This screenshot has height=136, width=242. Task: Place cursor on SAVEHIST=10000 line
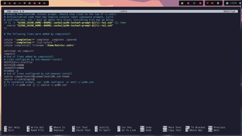(x=14, y=68)
